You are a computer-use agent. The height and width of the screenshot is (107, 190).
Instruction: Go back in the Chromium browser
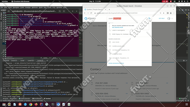coord(85,13)
